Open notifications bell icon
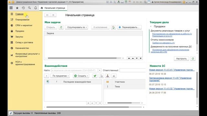The image size is (207, 116). click(x=36, y=8)
